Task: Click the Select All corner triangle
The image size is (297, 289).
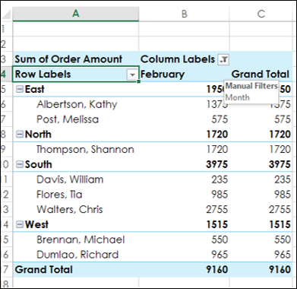Action: [x=6, y=14]
